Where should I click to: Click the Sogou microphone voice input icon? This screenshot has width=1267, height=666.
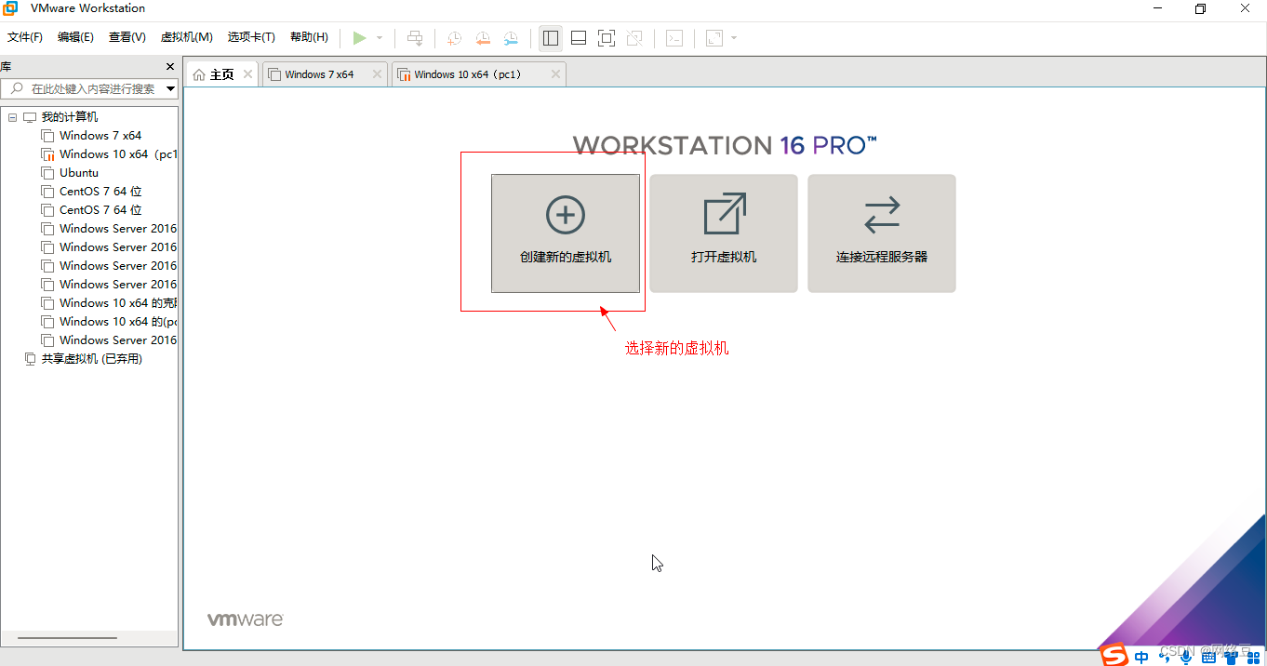coord(1186,657)
